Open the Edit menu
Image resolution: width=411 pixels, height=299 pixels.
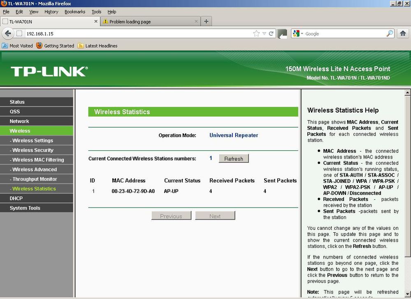(x=19, y=12)
